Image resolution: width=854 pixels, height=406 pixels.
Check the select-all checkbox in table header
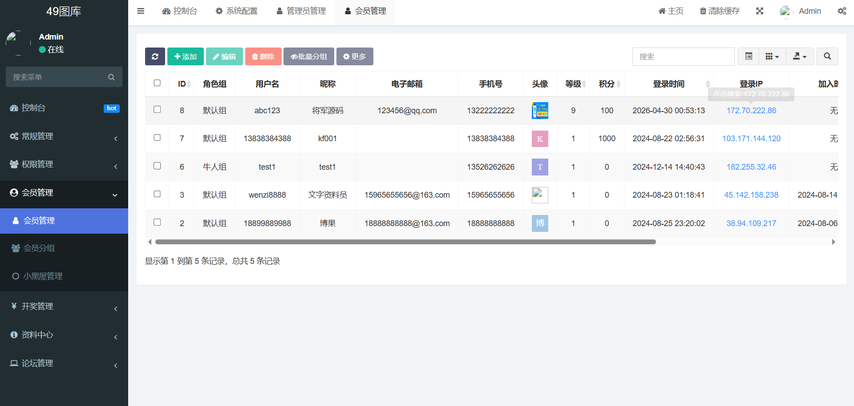tap(157, 83)
